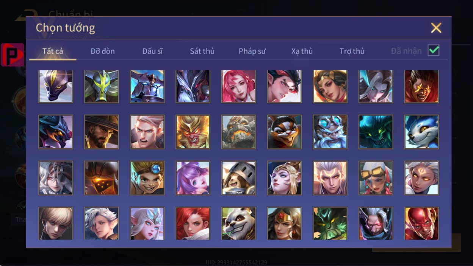473x266 pixels.
Task: Select the bearded cowboy hat hero
Action: [102, 132]
